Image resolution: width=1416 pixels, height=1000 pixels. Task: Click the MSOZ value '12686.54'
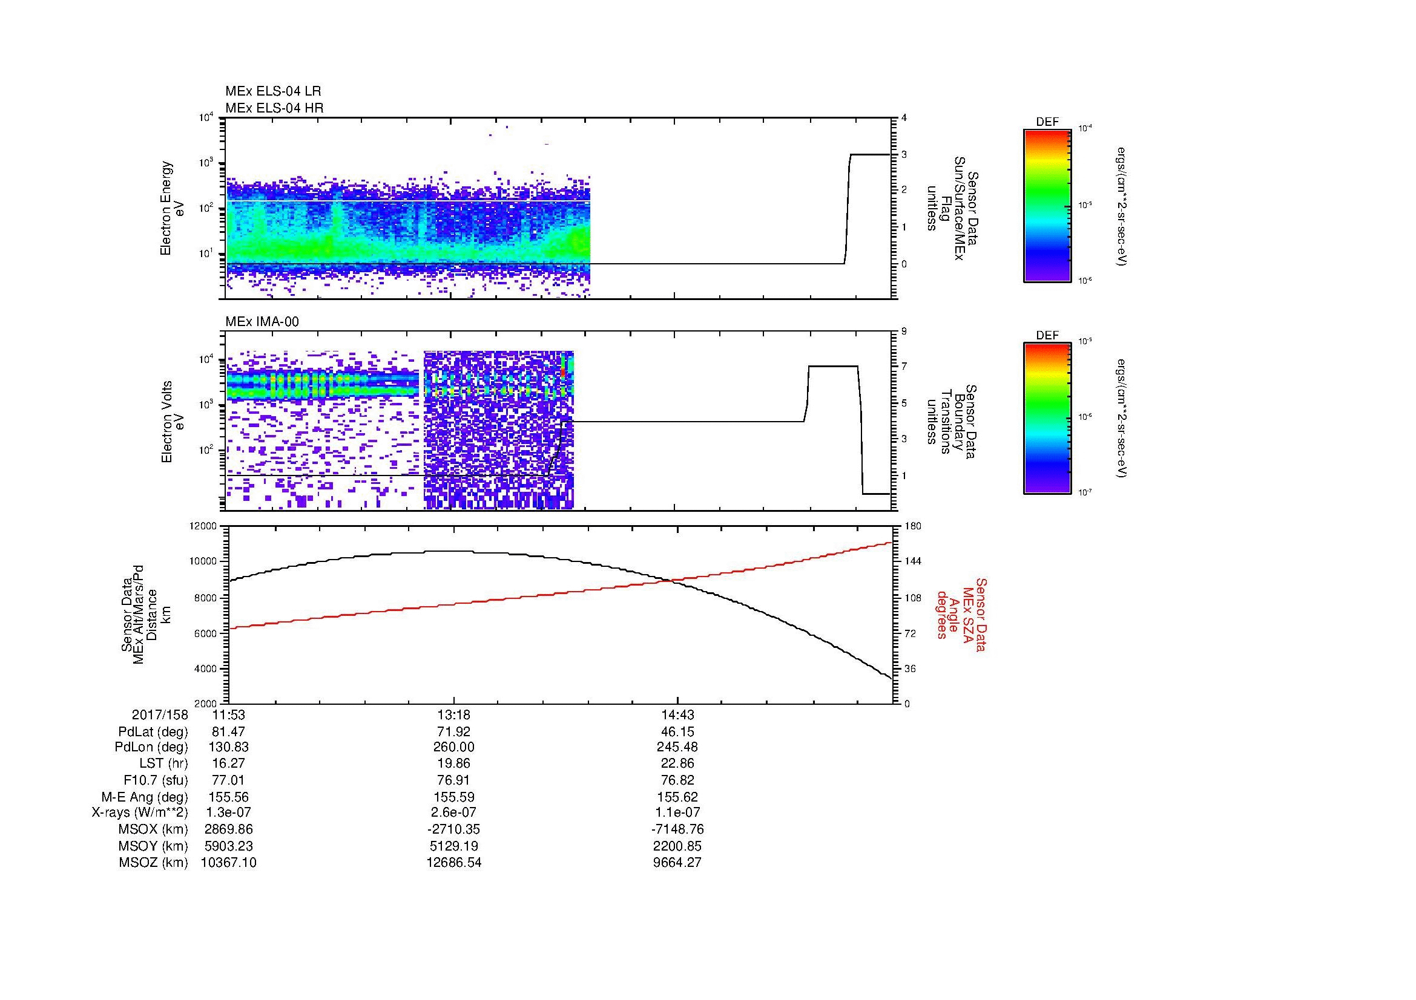click(454, 863)
